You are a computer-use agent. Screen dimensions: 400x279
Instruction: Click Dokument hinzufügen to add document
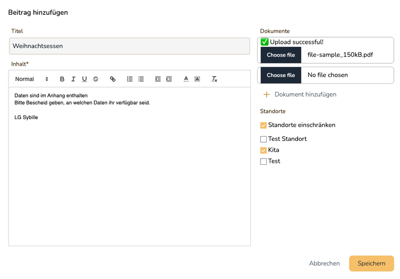click(300, 94)
